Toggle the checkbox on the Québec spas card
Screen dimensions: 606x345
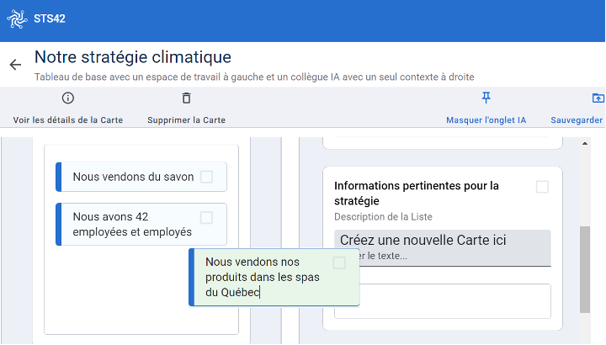[x=338, y=263]
